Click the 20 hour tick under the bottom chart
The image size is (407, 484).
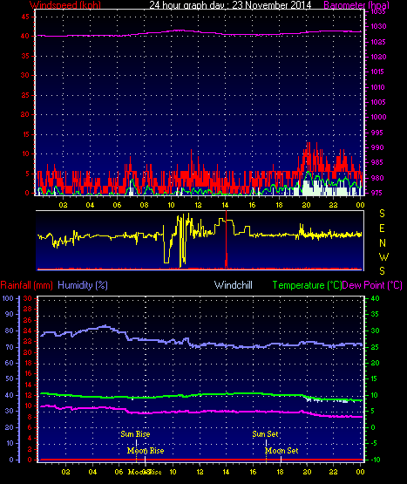(x=307, y=472)
